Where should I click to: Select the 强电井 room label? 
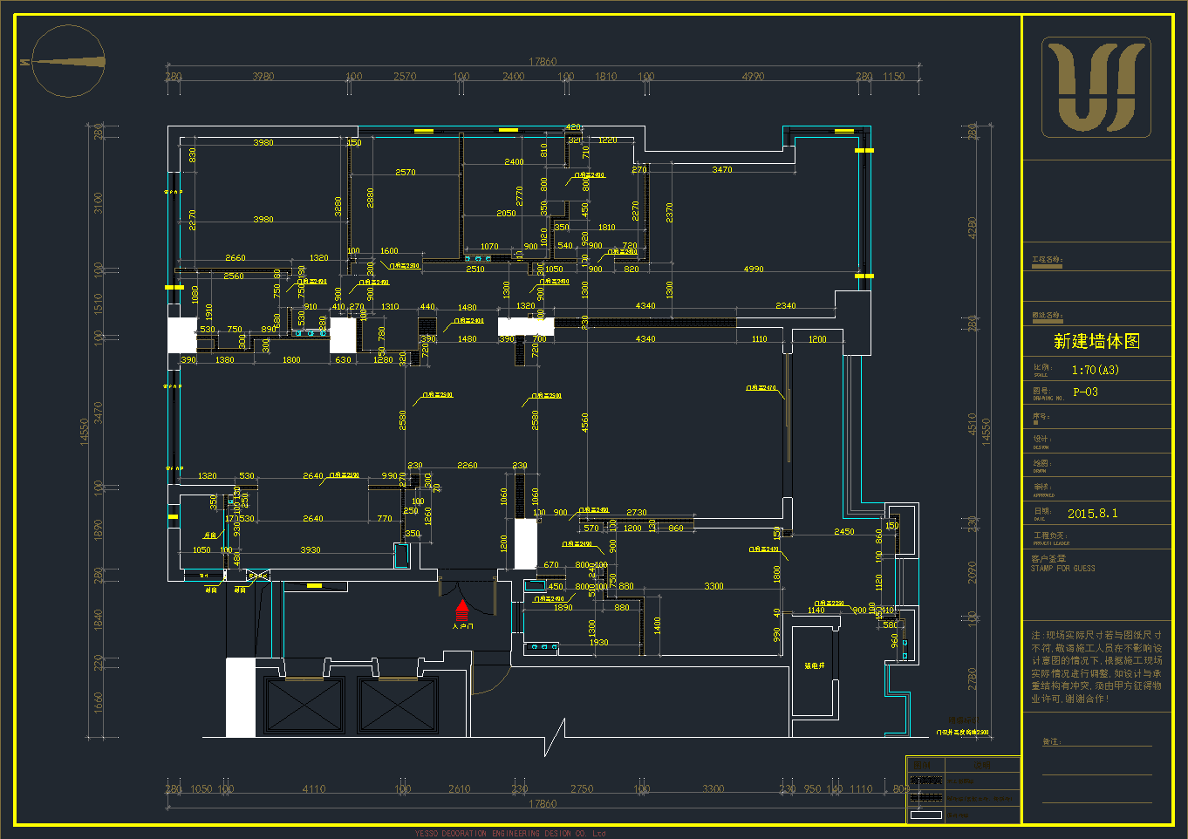coord(815,665)
